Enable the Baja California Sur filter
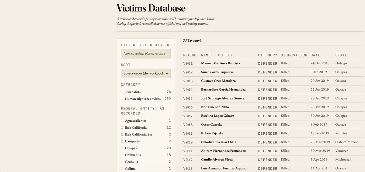 122,134
